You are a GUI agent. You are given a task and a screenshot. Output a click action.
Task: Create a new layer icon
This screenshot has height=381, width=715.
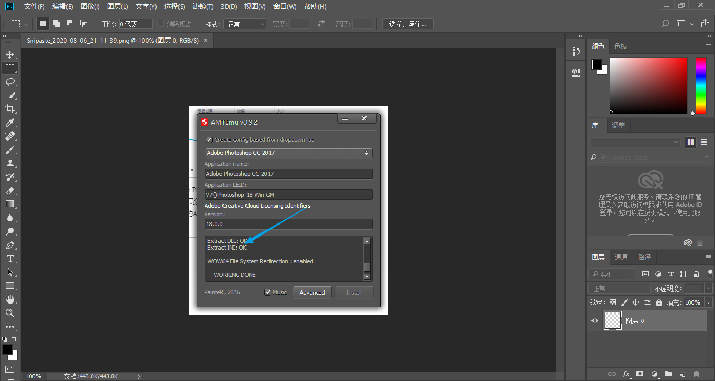682,374
